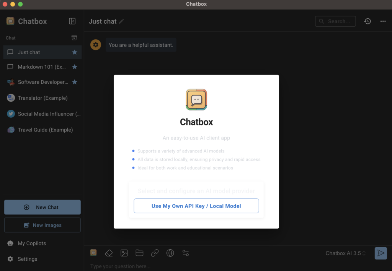Start a New Chat

pyautogui.click(x=42, y=207)
